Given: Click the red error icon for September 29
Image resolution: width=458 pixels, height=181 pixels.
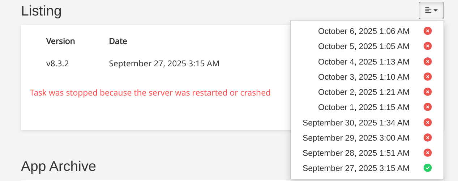Looking at the screenshot, I should pos(428,138).
